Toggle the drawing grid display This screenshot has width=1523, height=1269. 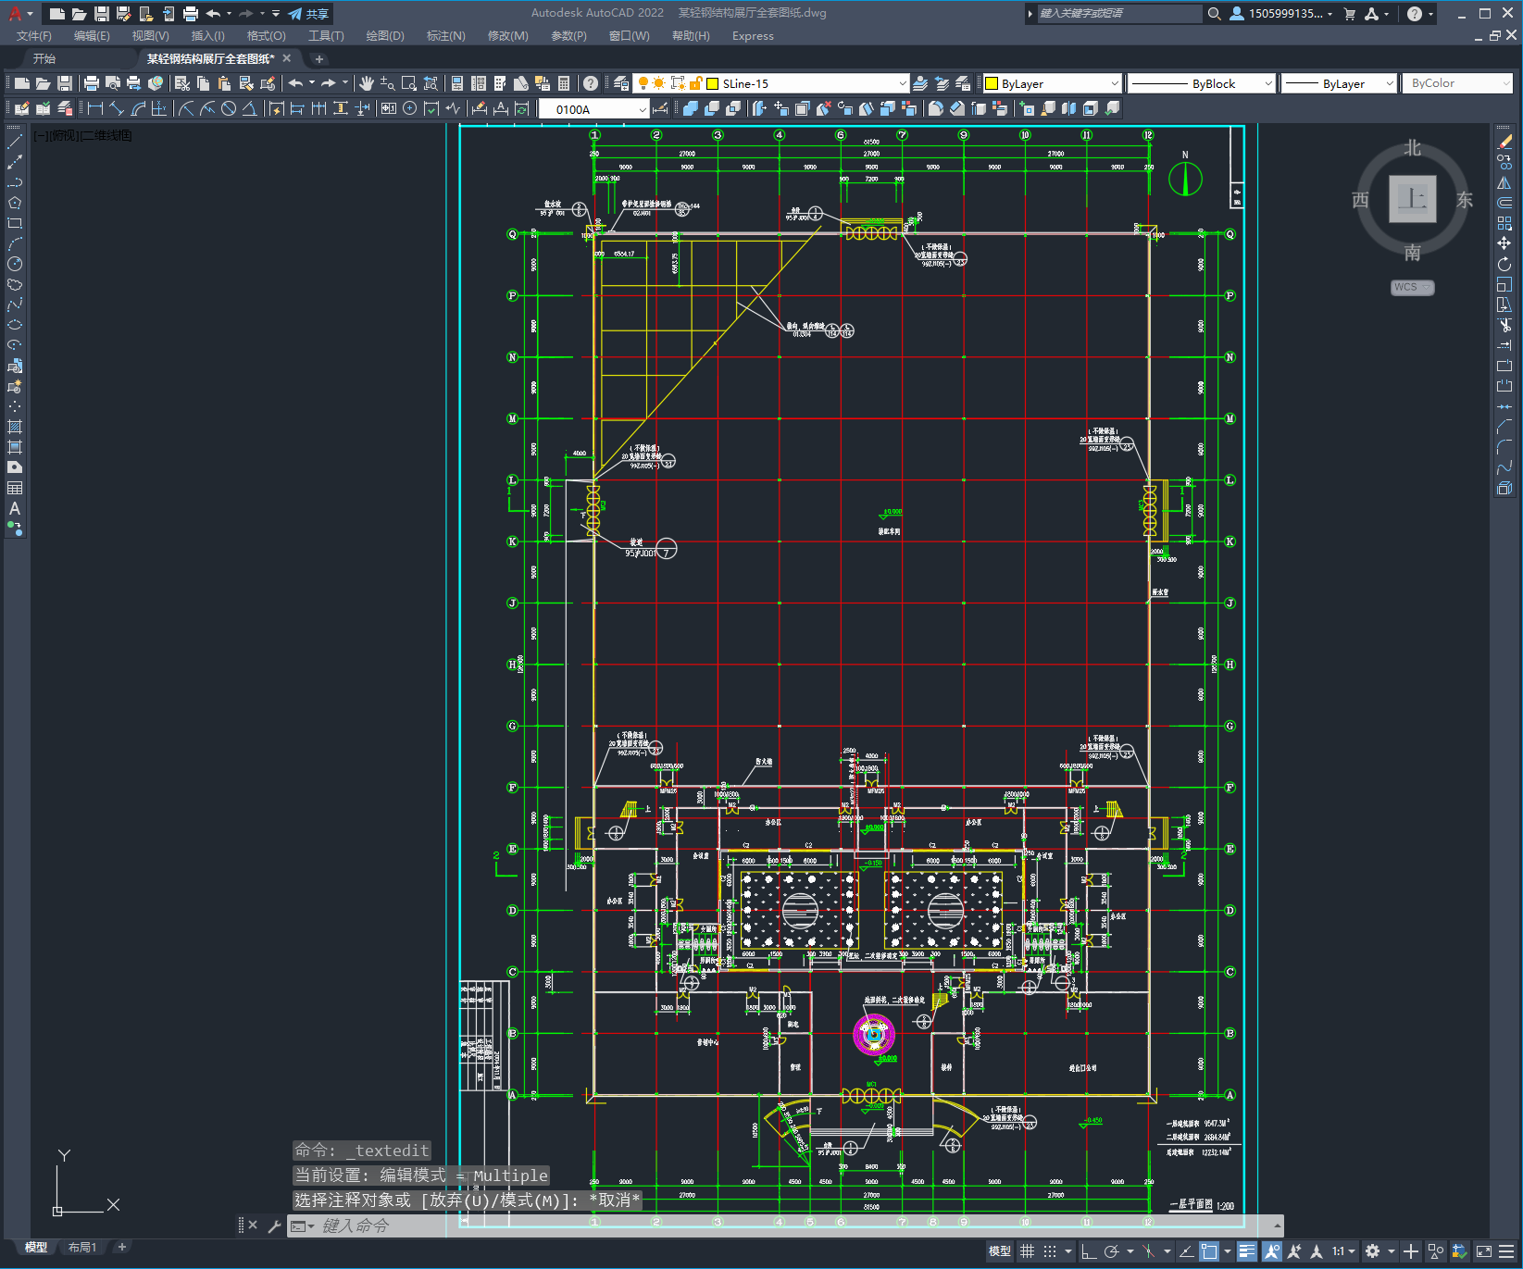pos(1027,1251)
